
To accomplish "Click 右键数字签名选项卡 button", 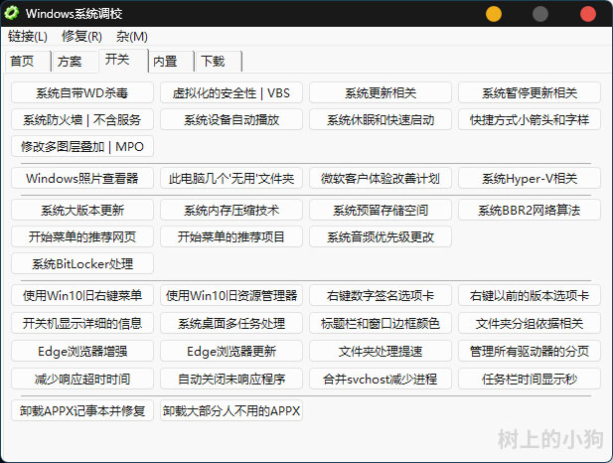I will 381,295.
